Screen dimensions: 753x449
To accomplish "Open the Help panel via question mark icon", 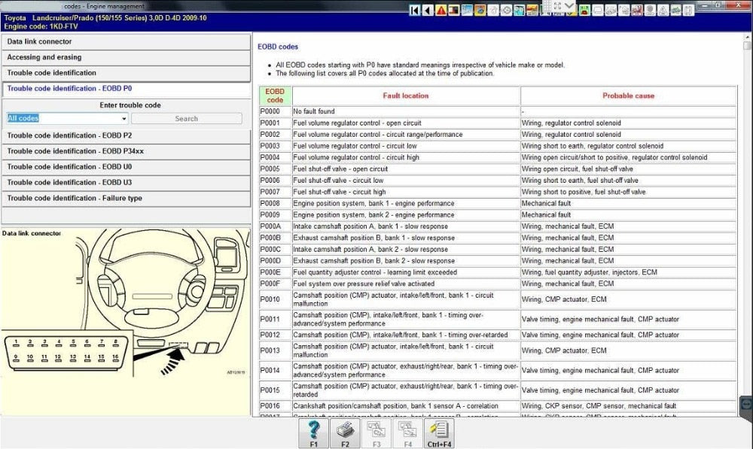I will click(x=314, y=433).
